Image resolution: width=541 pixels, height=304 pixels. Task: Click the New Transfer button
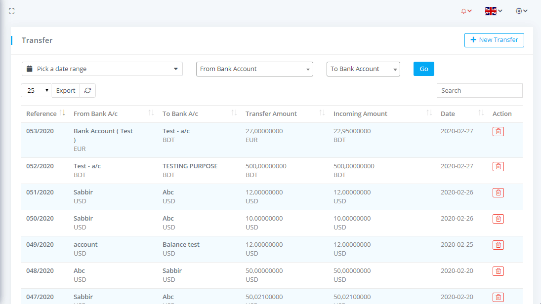(494, 40)
